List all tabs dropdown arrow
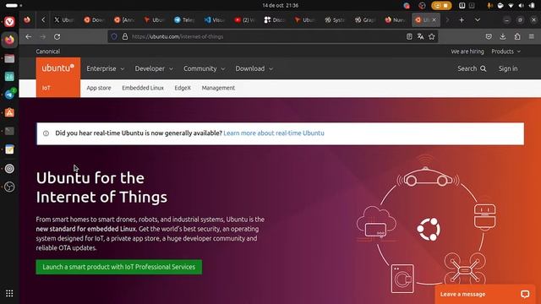Screen dimensions: 541x304 click(x=478, y=20)
